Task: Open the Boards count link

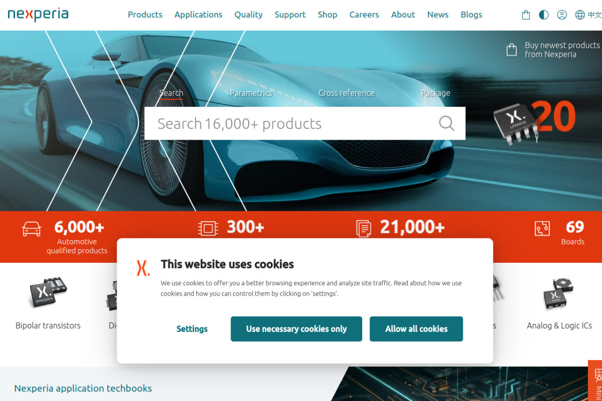Action: 572,233
